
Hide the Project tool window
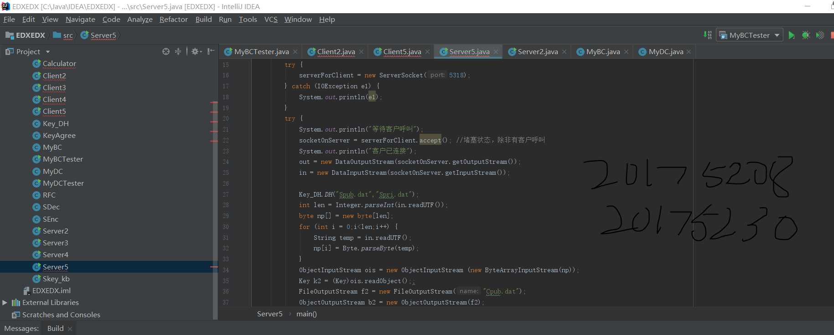211,51
